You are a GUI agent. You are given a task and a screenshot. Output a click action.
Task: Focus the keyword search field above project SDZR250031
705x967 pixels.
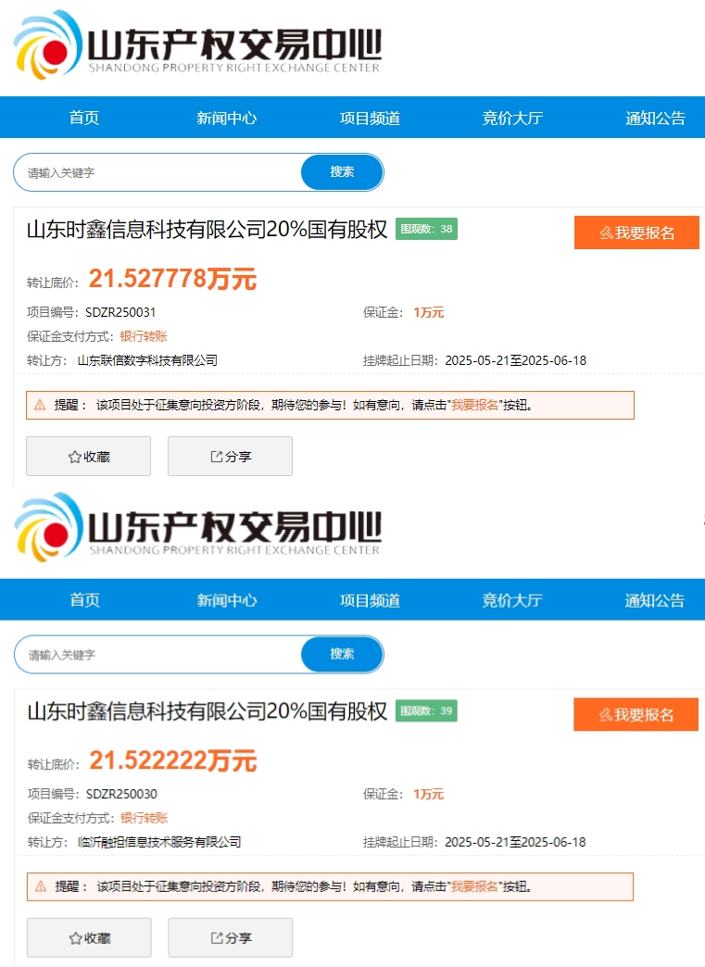tap(157, 172)
